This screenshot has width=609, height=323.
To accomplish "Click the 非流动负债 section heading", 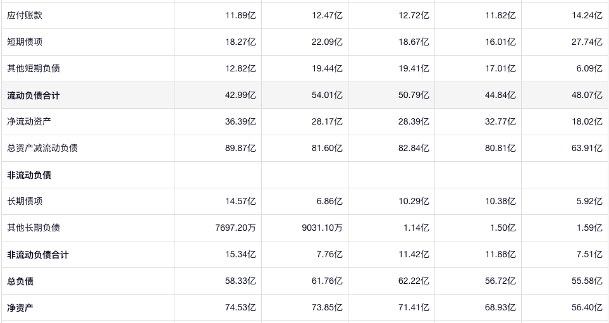I will [29, 175].
